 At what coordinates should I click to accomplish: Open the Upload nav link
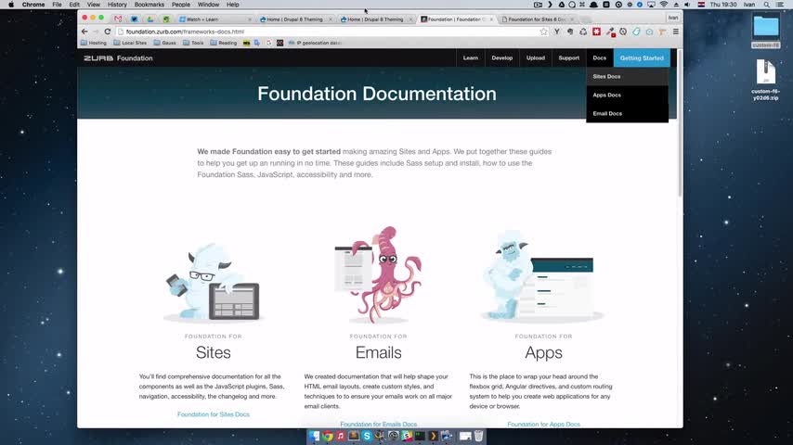point(536,58)
